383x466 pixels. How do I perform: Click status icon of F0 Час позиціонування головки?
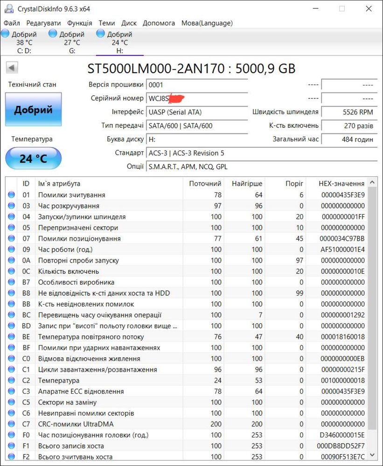click(11, 435)
